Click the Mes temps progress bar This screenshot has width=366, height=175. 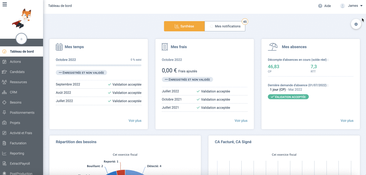(x=99, y=65)
